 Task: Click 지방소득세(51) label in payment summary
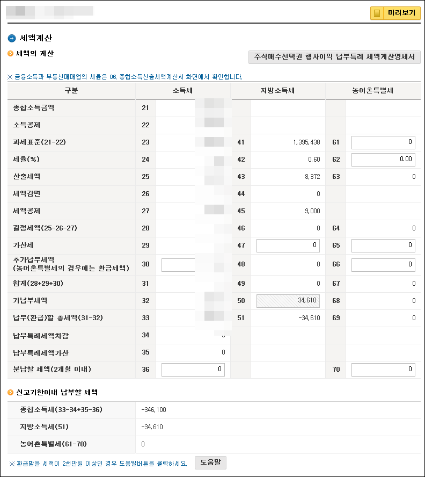pyautogui.click(x=45, y=427)
